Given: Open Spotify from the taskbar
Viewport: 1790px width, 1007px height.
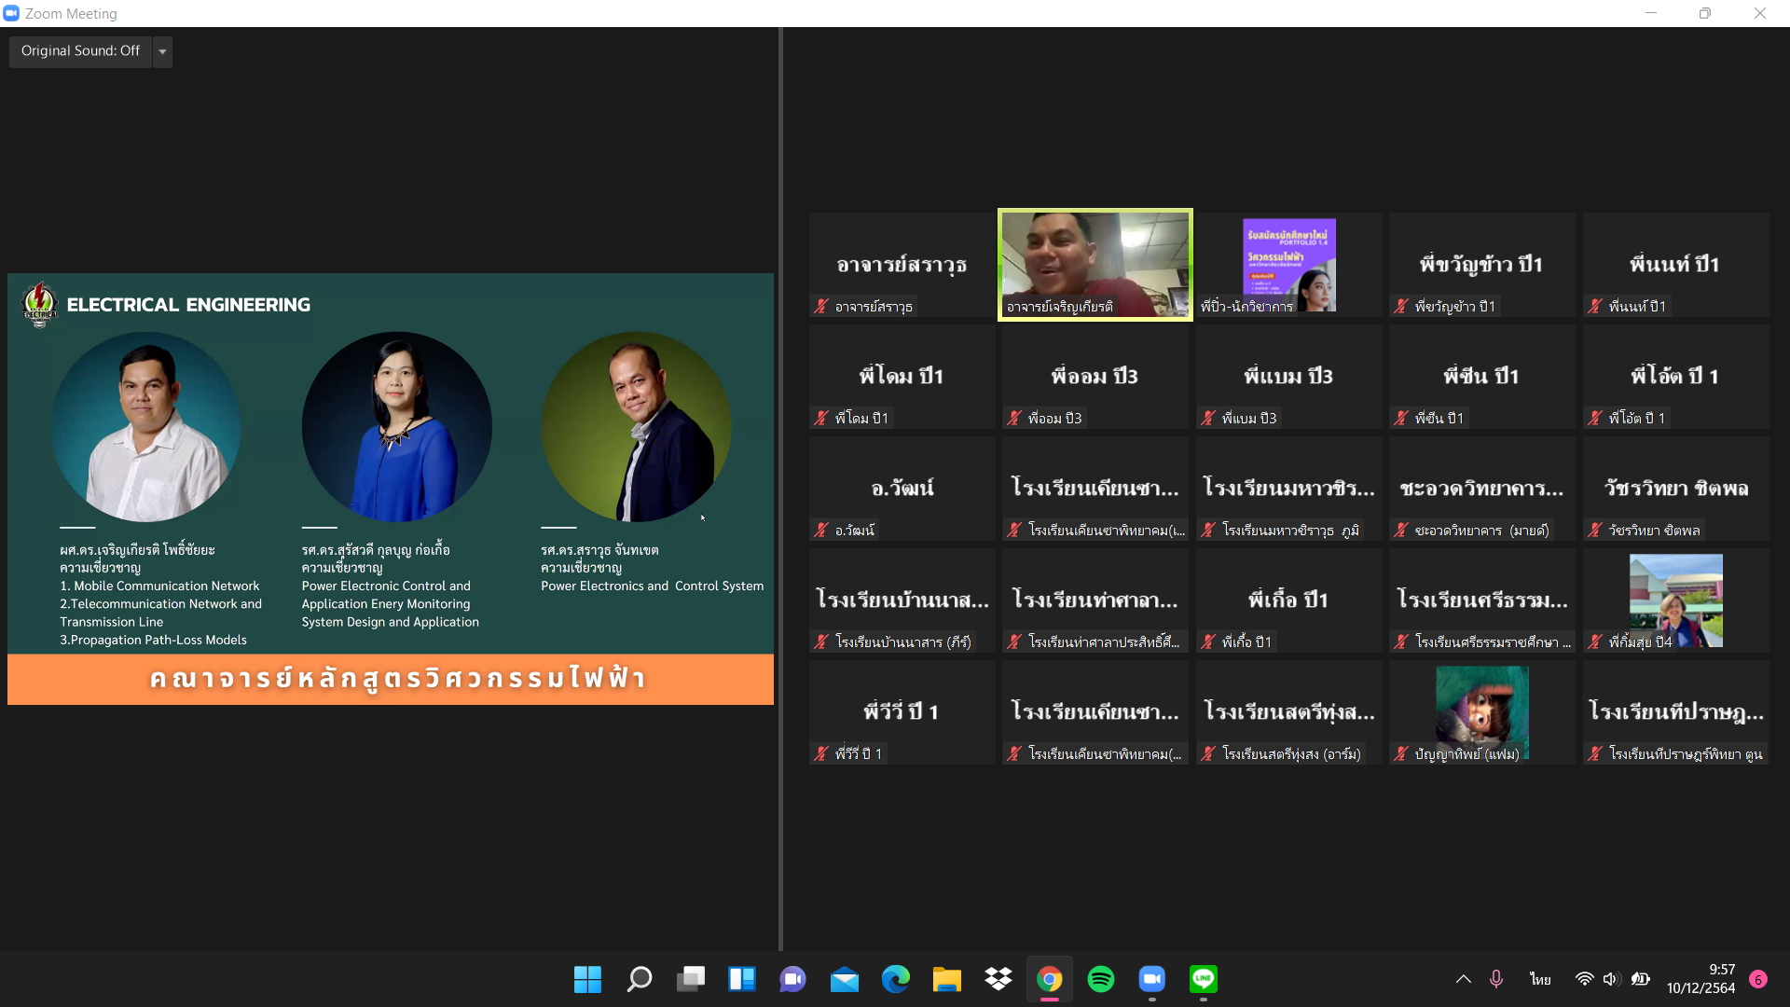Looking at the screenshot, I should [x=1101, y=979].
